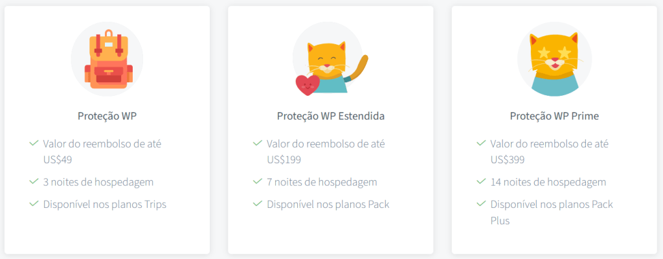Click the checkmark beside 14 noites de hospedagem
Image resolution: width=663 pixels, height=259 pixels.
[x=481, y=182]
